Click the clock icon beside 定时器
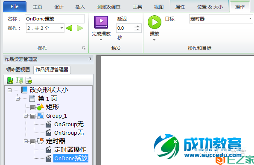 (x=40, y=141)
